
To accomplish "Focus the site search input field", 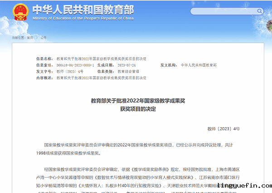I will tap(227, 11).
